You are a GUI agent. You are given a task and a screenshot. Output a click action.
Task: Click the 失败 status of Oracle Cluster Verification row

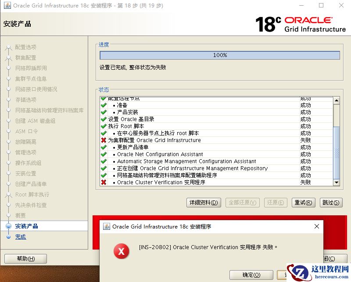click(305, 182)
